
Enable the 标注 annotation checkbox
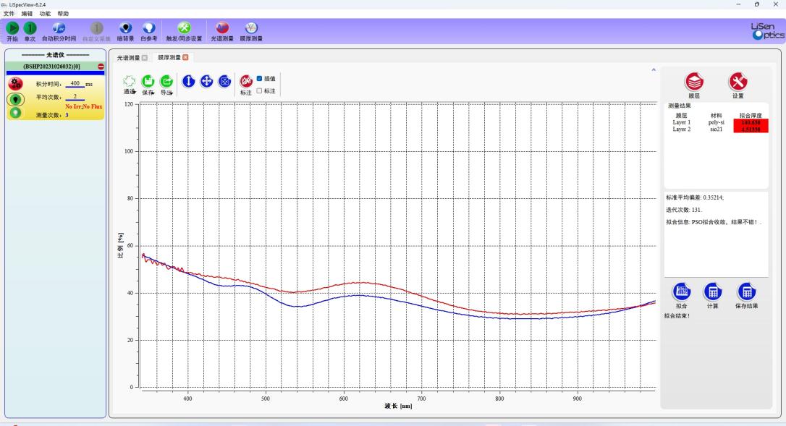coord(259,90)
